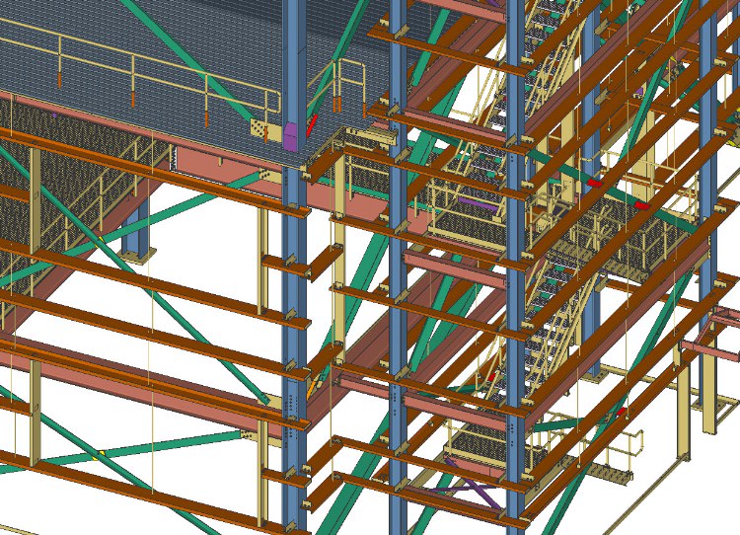
Task: Select the purple cross brace at the bottom
Action: tap(470, 483)
